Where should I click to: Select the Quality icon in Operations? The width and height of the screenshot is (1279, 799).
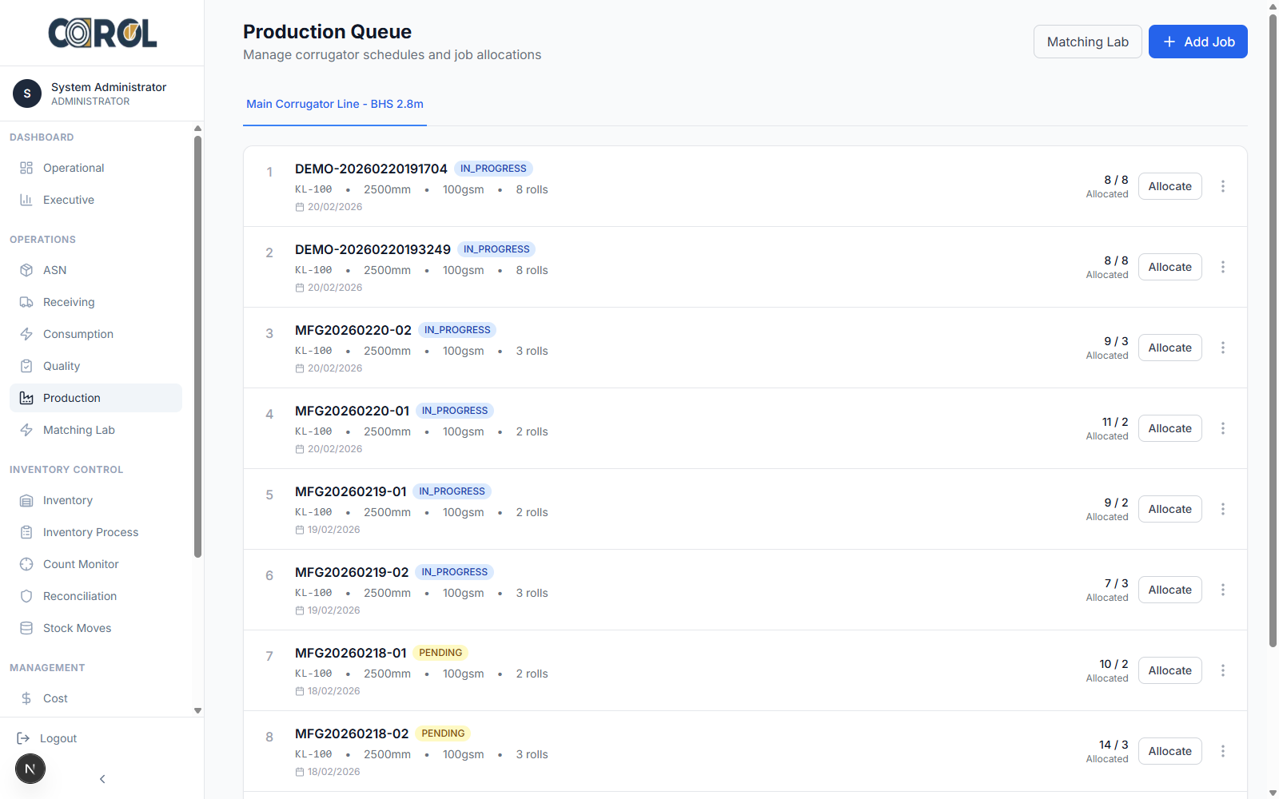(x=26, y=366)
